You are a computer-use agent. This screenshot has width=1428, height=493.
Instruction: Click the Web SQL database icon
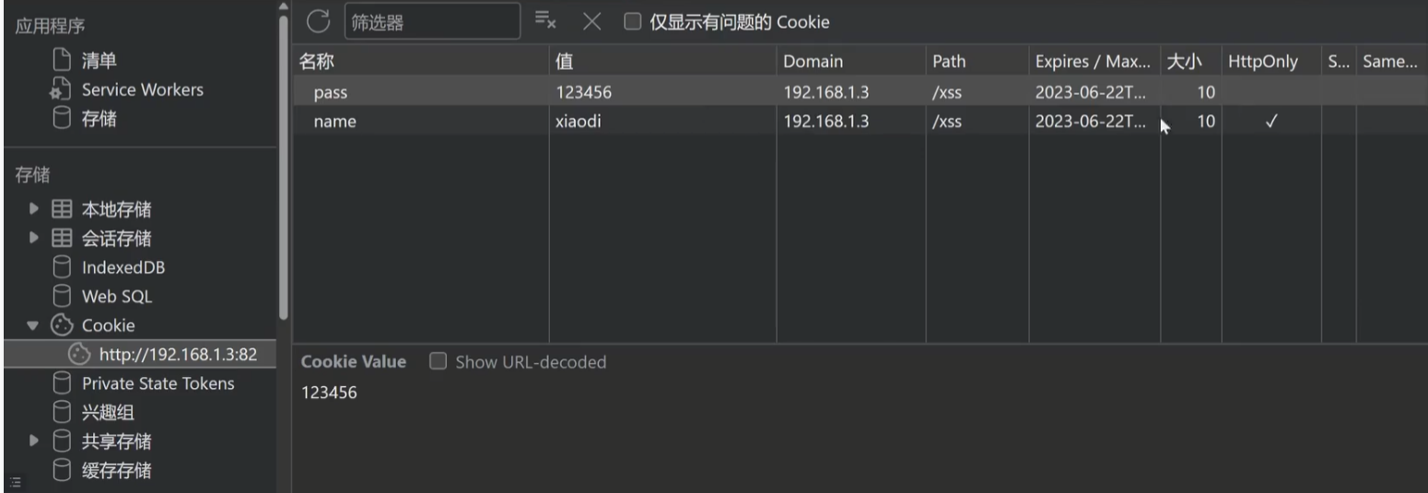pos(61,297)
